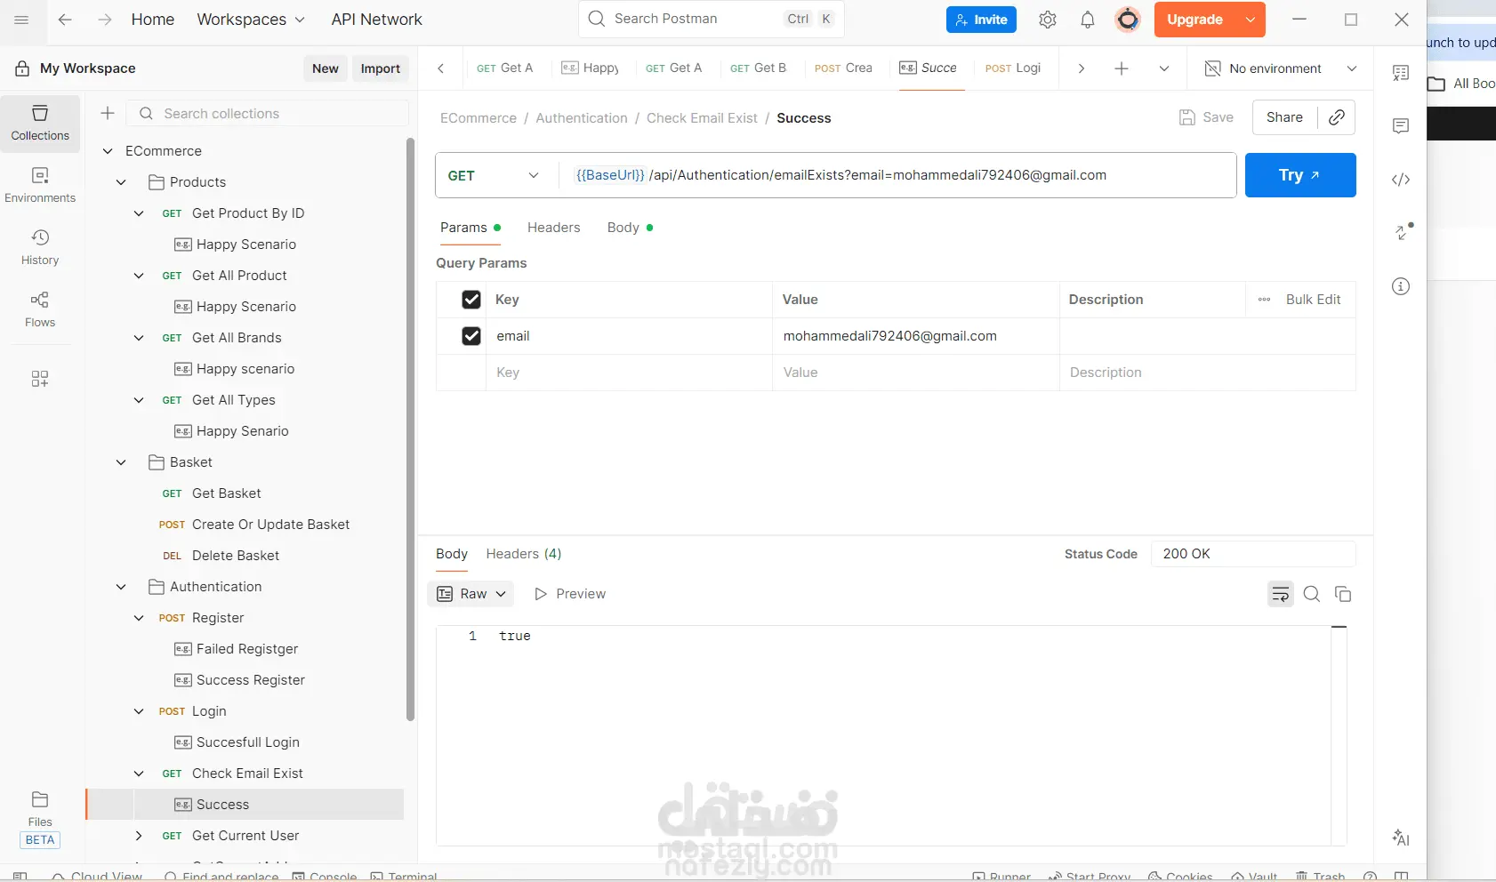Click the Search Postman box
Image resolution: width=1496 pixels, height=882 pixels.
point(711,19)
